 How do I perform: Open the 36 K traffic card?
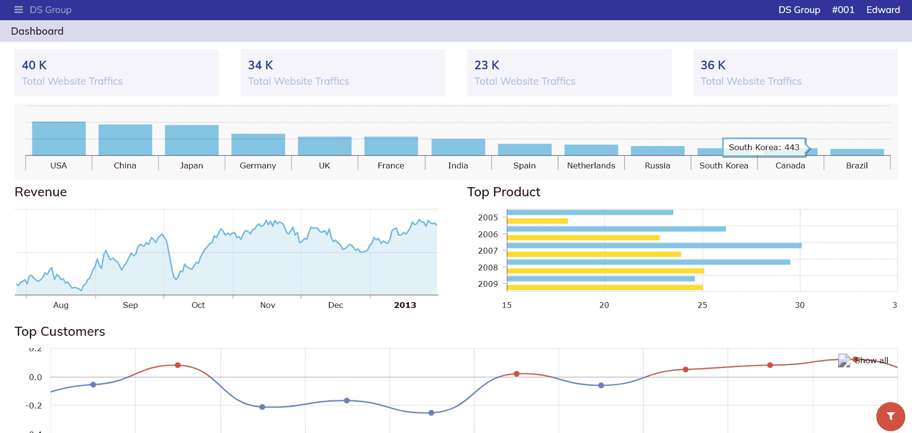pyautogui.click(x=795, y=73)
